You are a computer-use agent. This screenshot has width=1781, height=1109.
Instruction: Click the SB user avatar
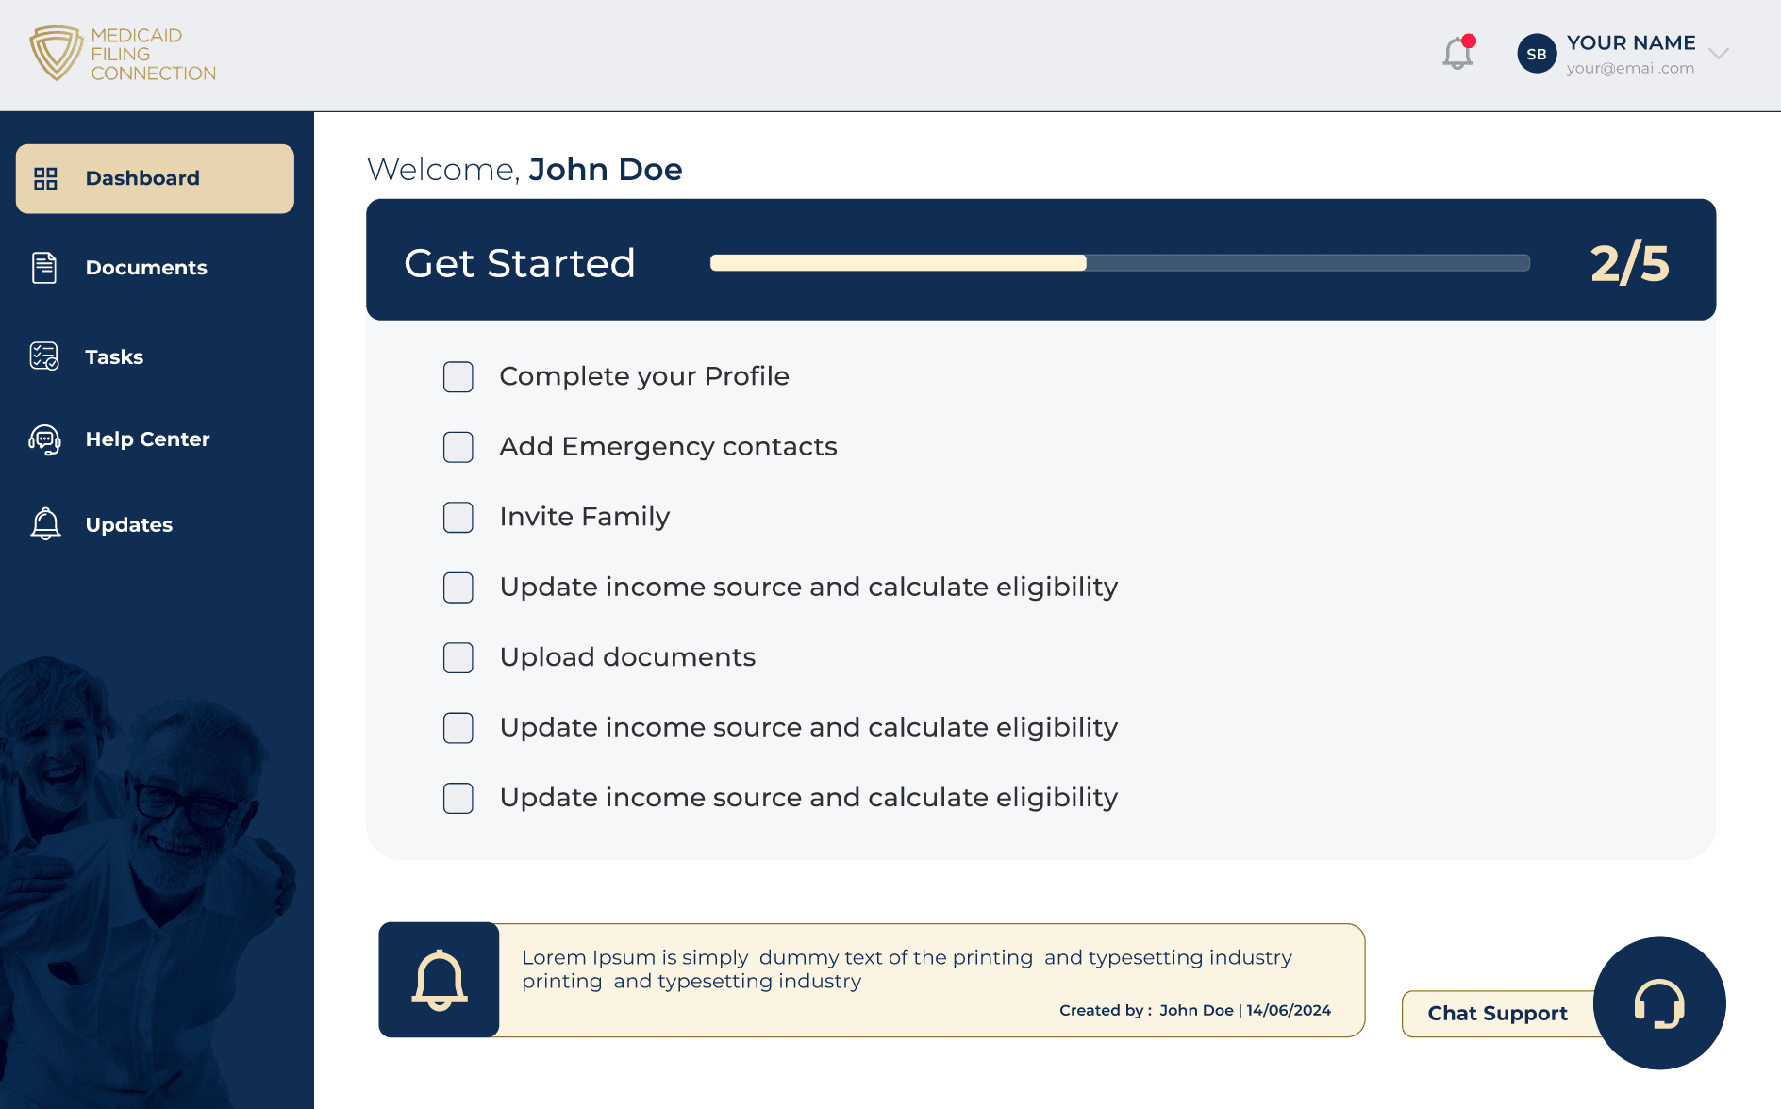[x=1537, y=54]
